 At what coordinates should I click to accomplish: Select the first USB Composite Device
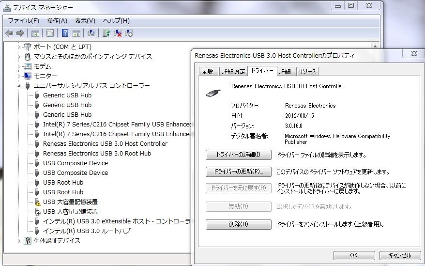click(76, 163)
